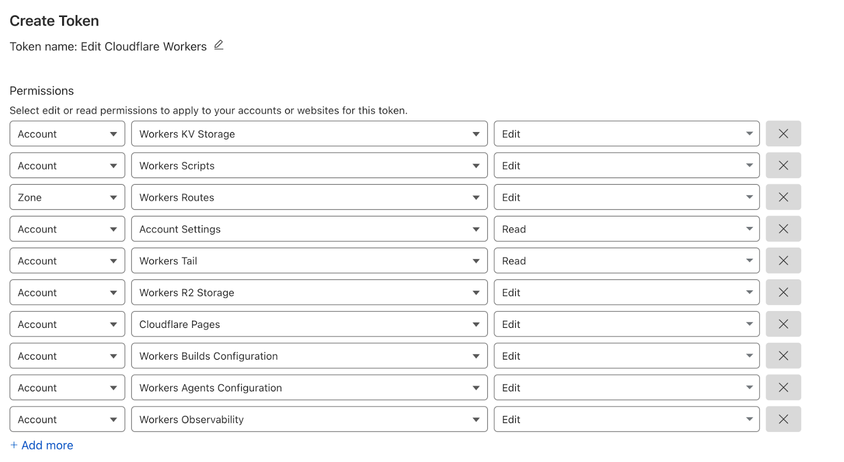Remove the Workers KV Storage permission row
Screen dimensions: 844x462
click(783, 134)
